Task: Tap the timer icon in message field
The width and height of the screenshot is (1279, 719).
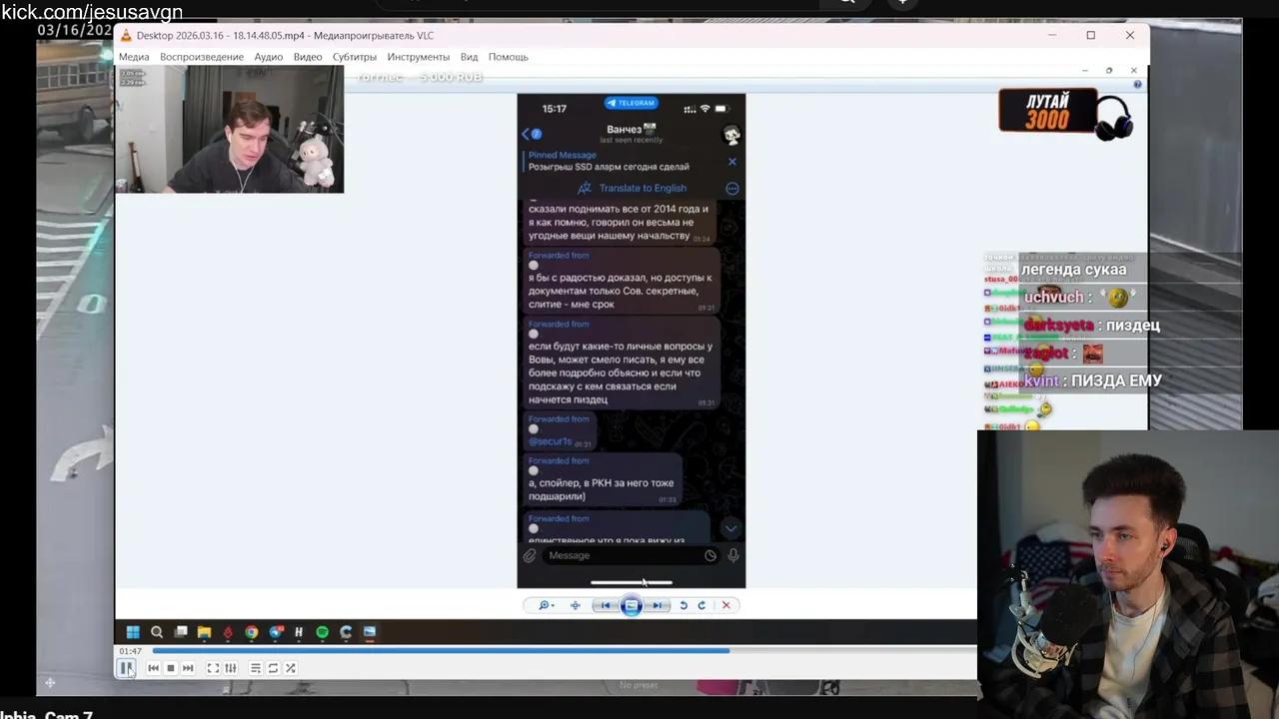Action: [710, 555]
